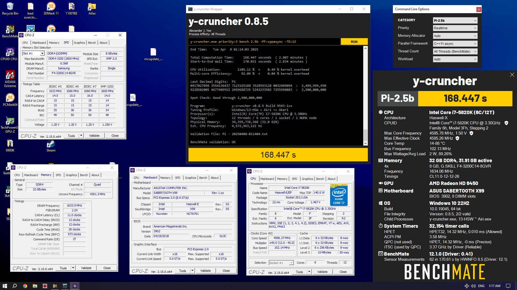The width and height of the screenshot is (517, 290).
Task: Click y-cruncher output scrollbar up arrow
Action: click(365, 48)
